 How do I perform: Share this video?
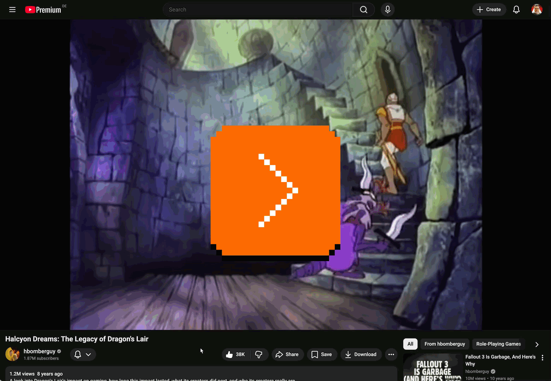pyautogui.click(x=287, y=354)
